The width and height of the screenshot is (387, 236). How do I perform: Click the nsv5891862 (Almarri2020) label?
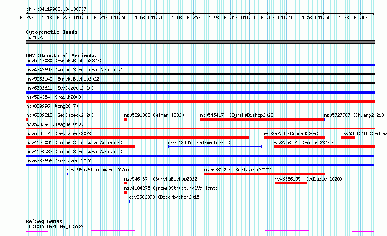tap(155, 115)
